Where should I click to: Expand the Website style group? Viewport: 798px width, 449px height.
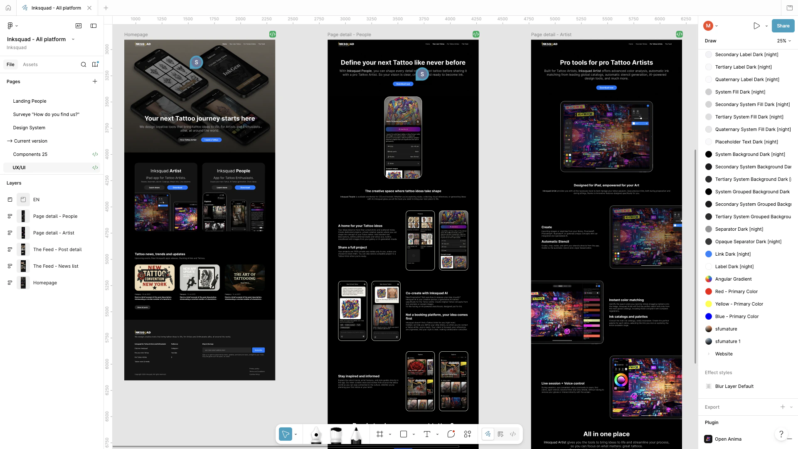(x=709, y=354)
